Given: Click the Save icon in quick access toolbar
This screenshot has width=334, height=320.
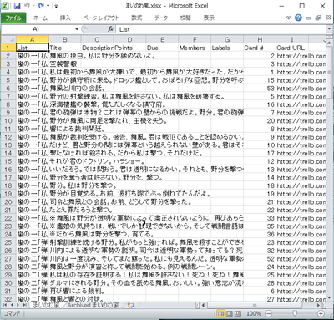Looking at the screenshot, I should (x=18, y=6).
